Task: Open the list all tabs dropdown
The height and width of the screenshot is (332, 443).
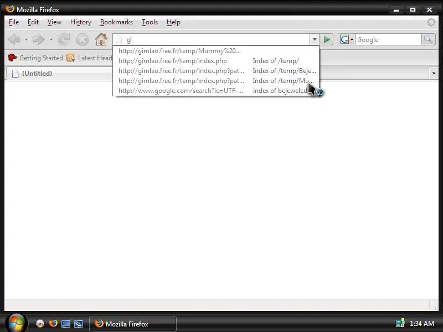Action: (434, 74)
